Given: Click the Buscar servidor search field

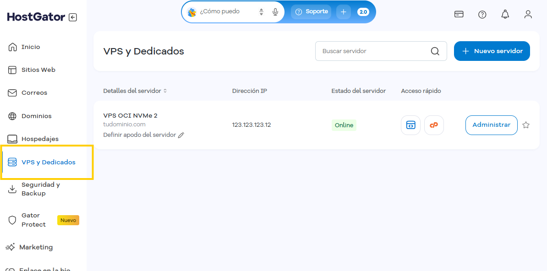Looking at the screenshot, I should click(x=381, y=51).
